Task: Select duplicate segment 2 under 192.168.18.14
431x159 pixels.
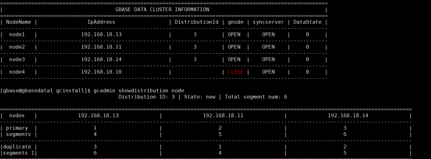Action: 345,147
